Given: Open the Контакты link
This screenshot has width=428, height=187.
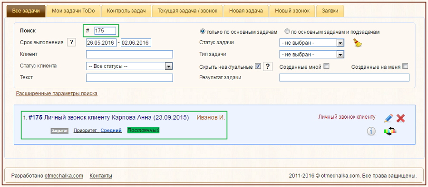Looking at the screenshot, I should 101,176.
